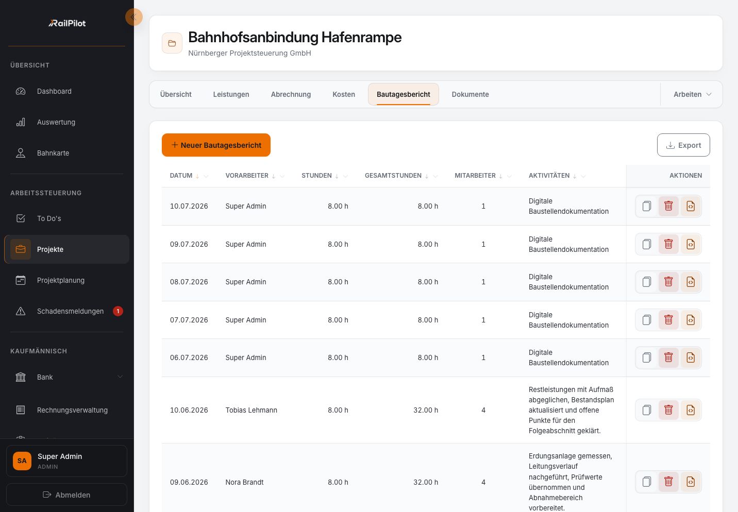Sort by the Datum column arrow

(x=197, y=176)
